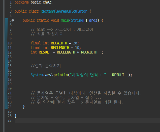Click the opening brace after RectangleAreaCalculator
160x132 pixels.
(x=90, y=11)
